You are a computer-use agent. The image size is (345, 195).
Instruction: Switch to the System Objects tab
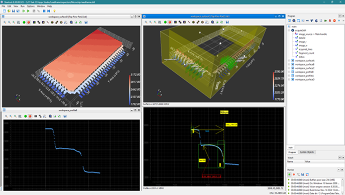pos(307,152)
